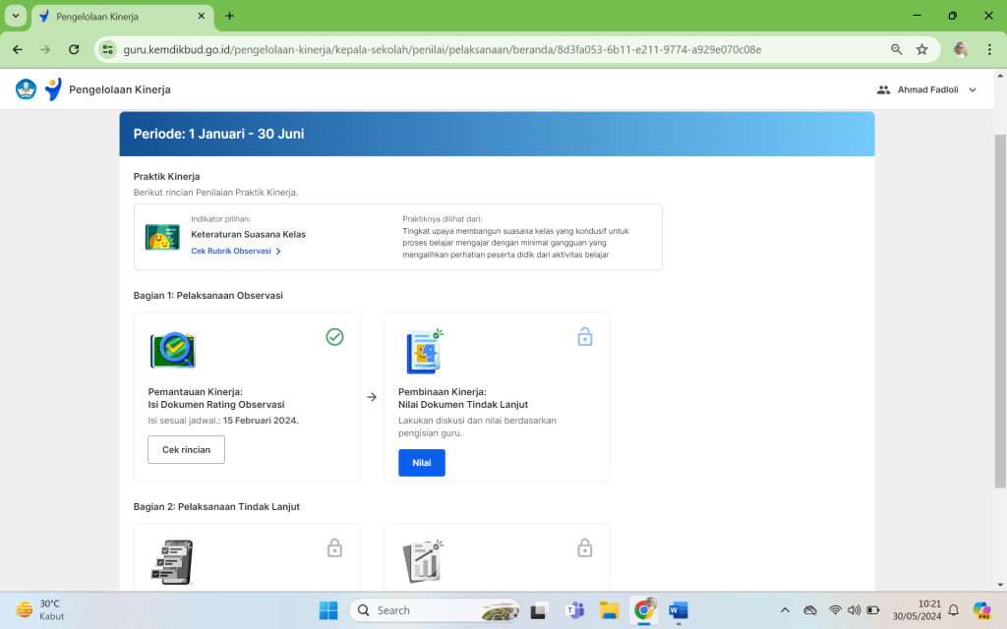Select the Pengelolaan Kinerja browser tab

click(x=118, y=16)
